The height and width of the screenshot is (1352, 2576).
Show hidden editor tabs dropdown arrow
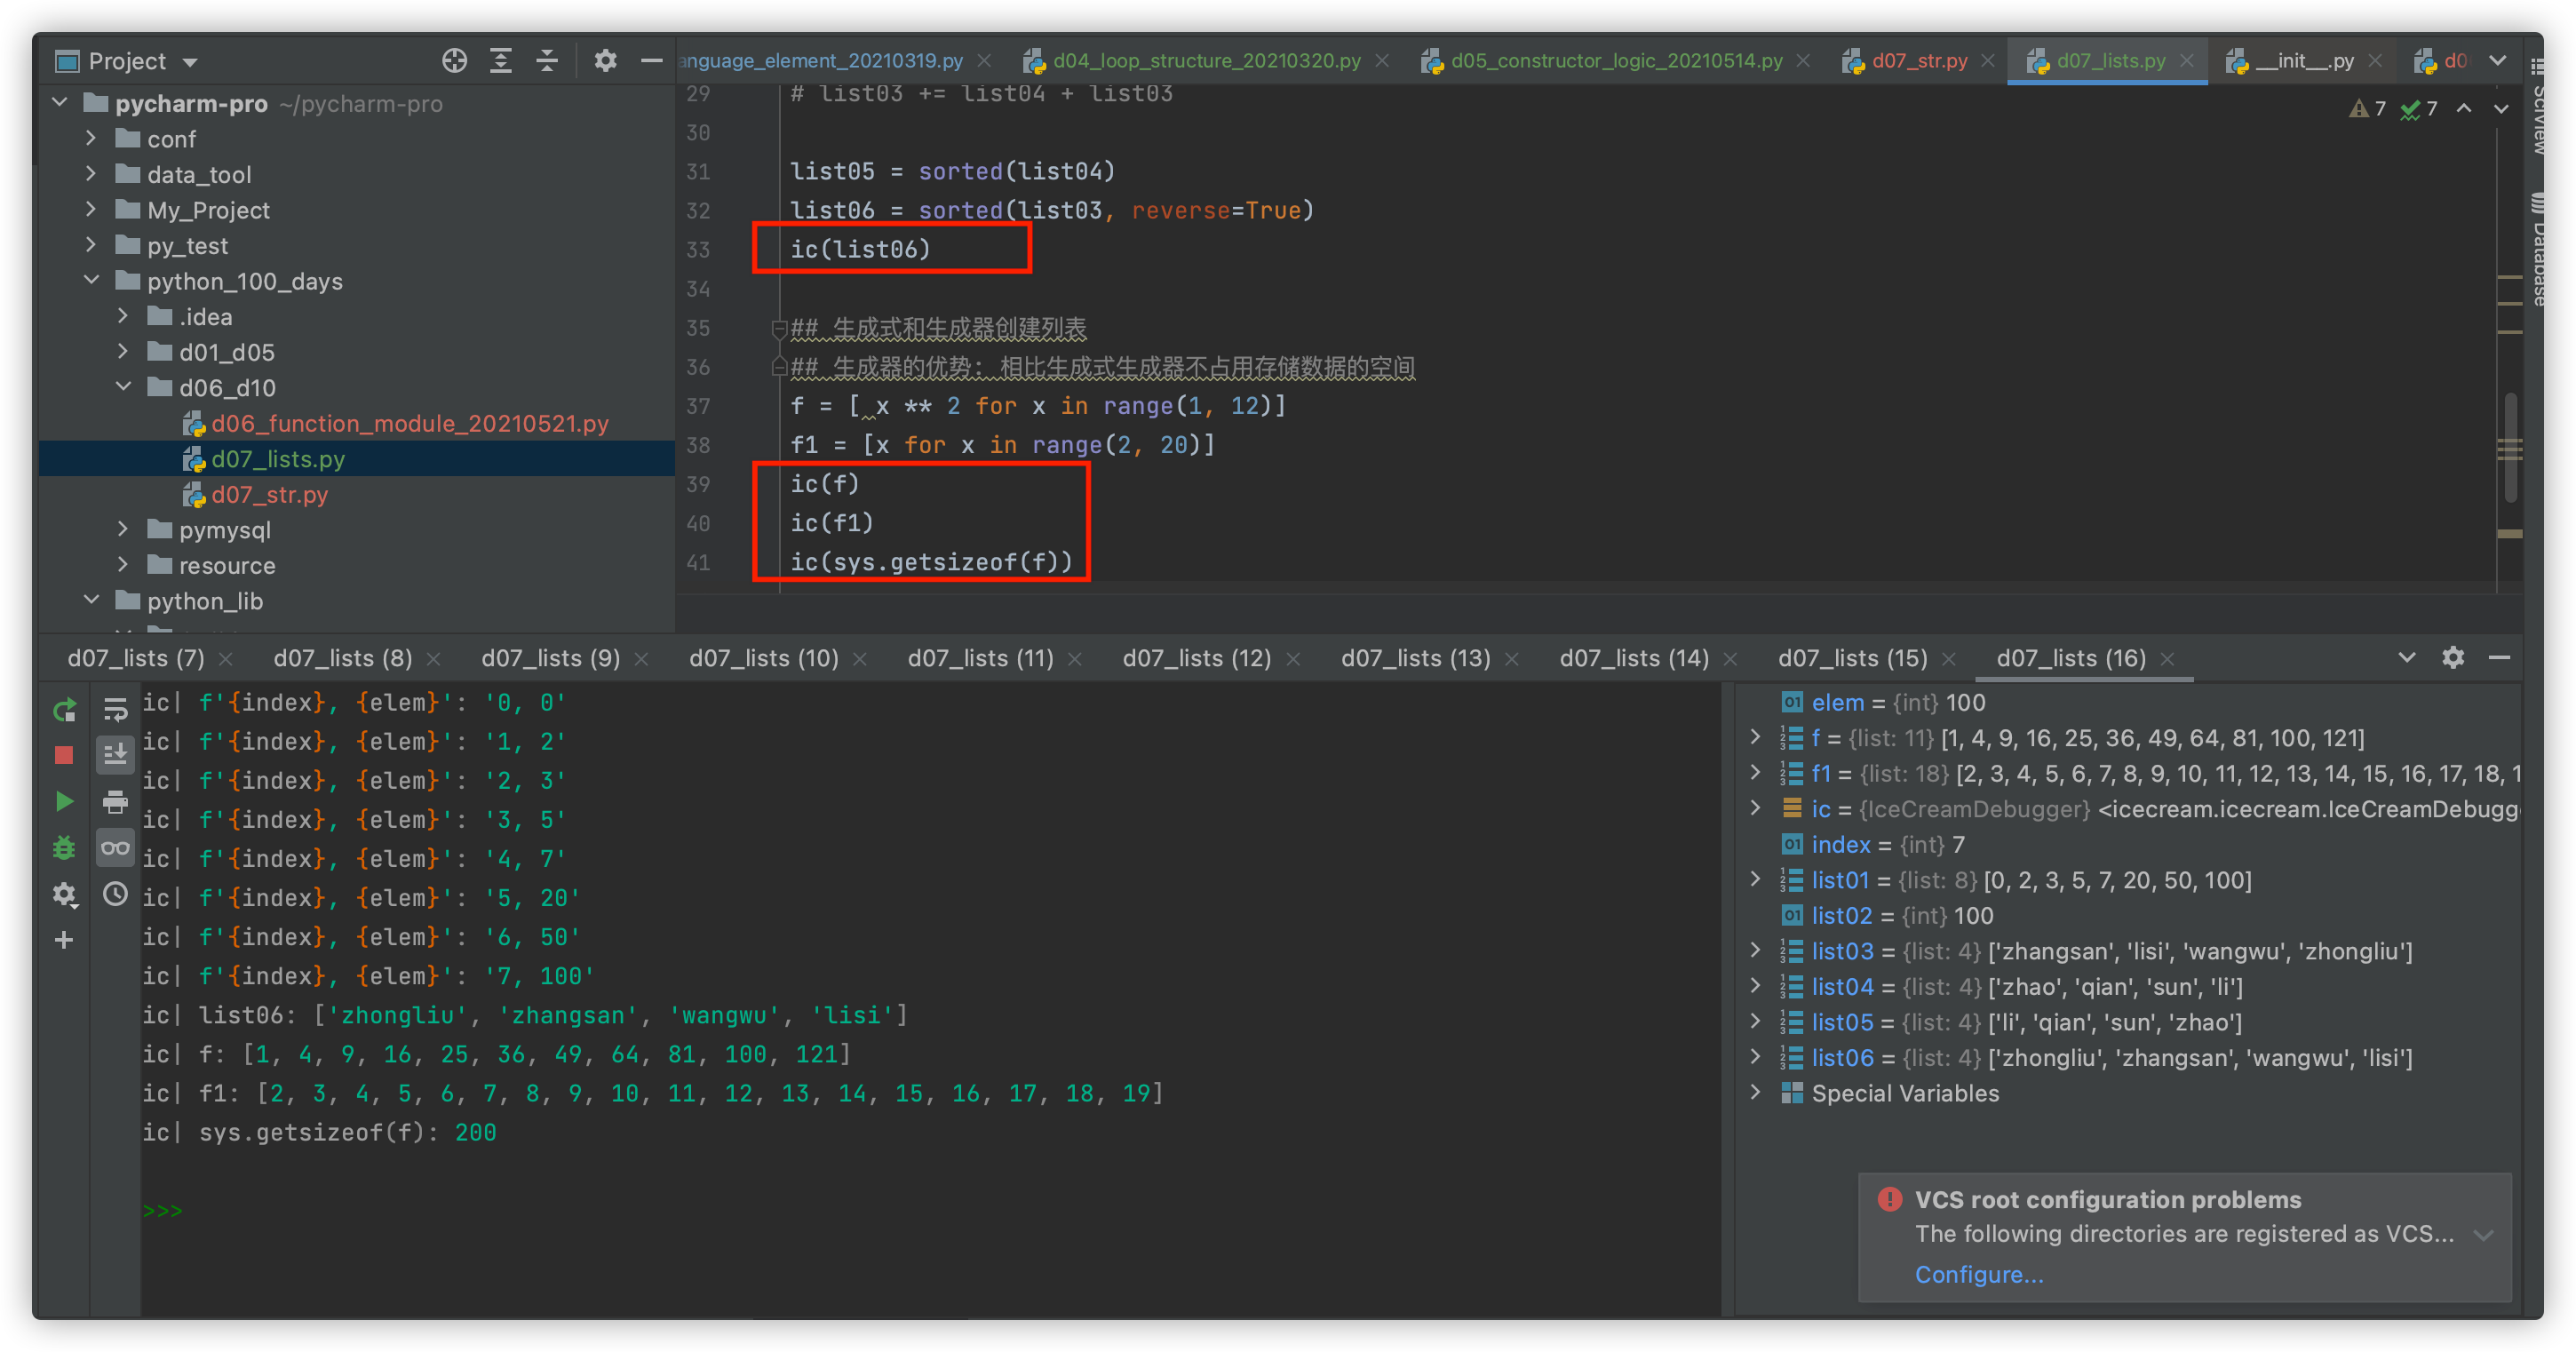point(2498,60)
